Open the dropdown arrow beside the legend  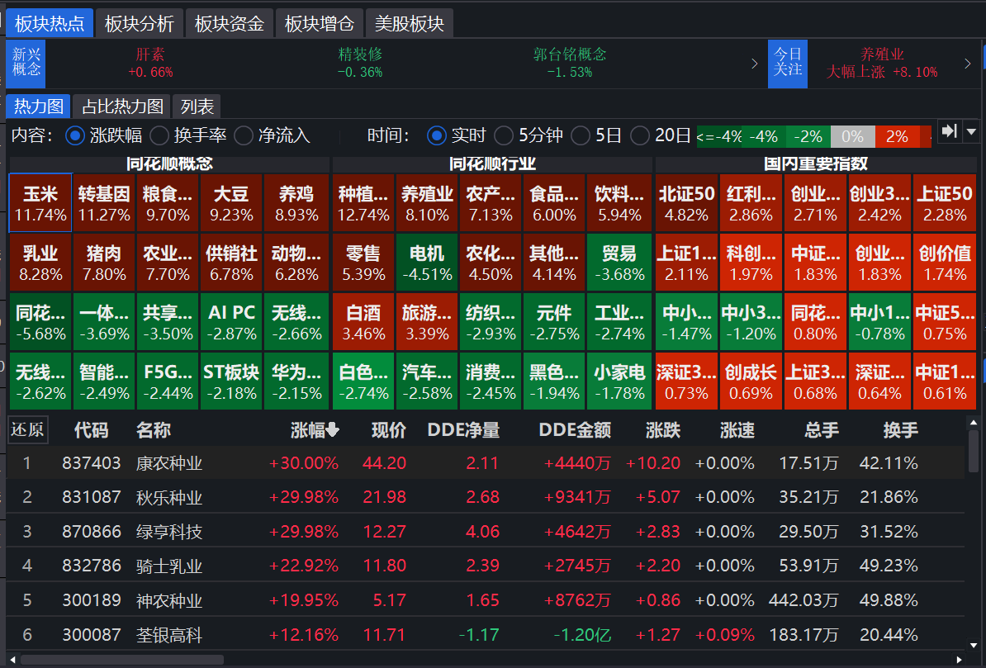click(x=970, y=131)
